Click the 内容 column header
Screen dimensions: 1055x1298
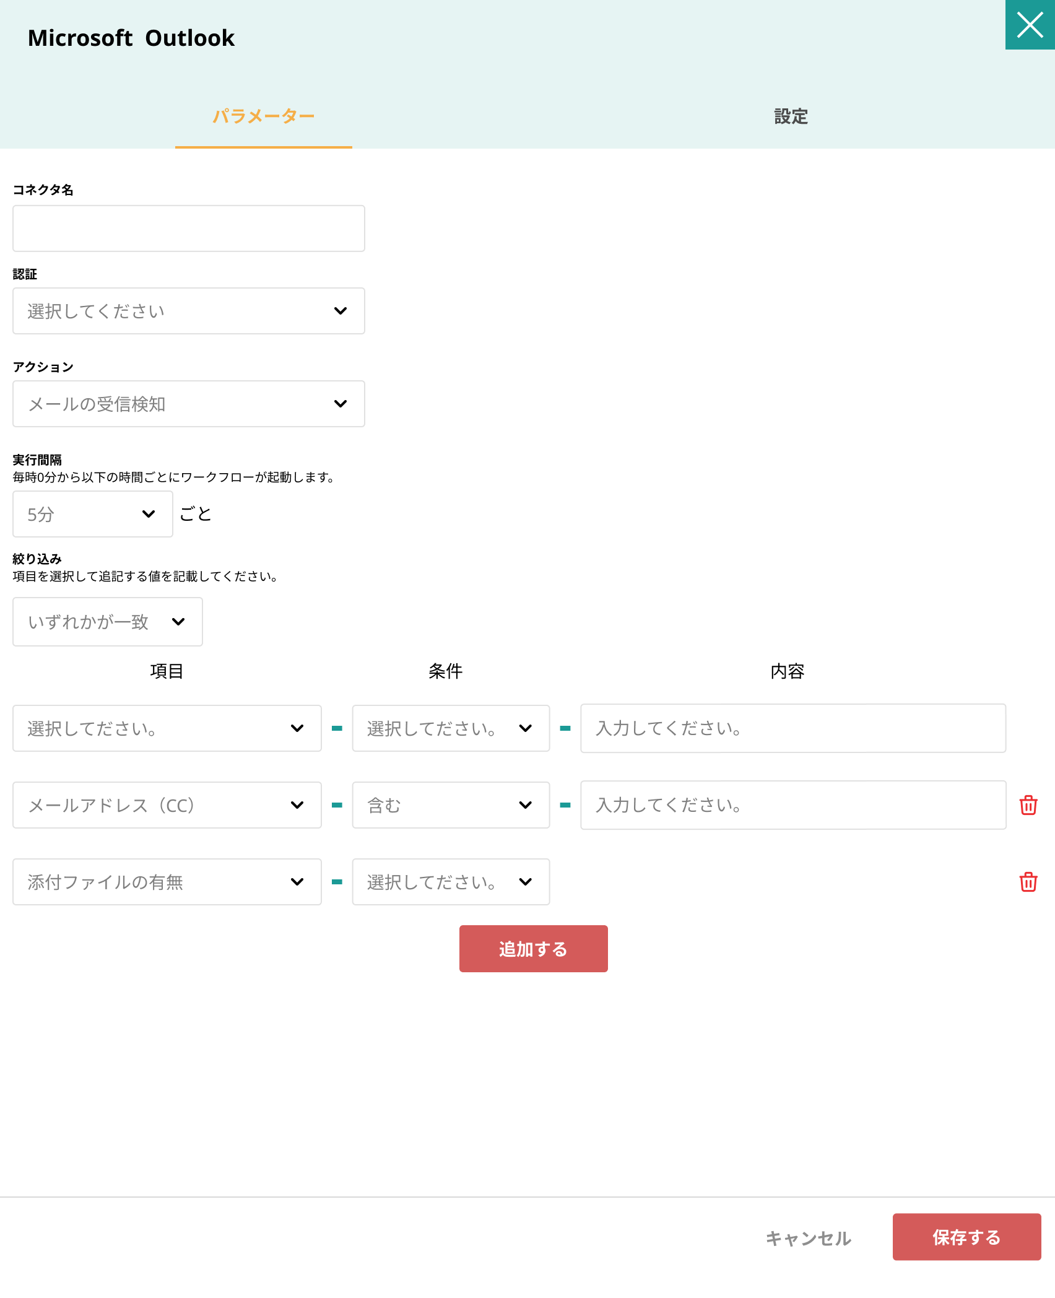coord(788,671)
